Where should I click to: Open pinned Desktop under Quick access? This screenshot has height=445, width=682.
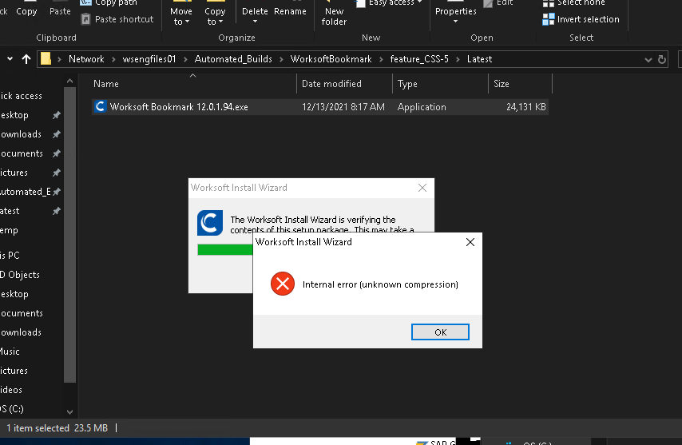[14, 115]
